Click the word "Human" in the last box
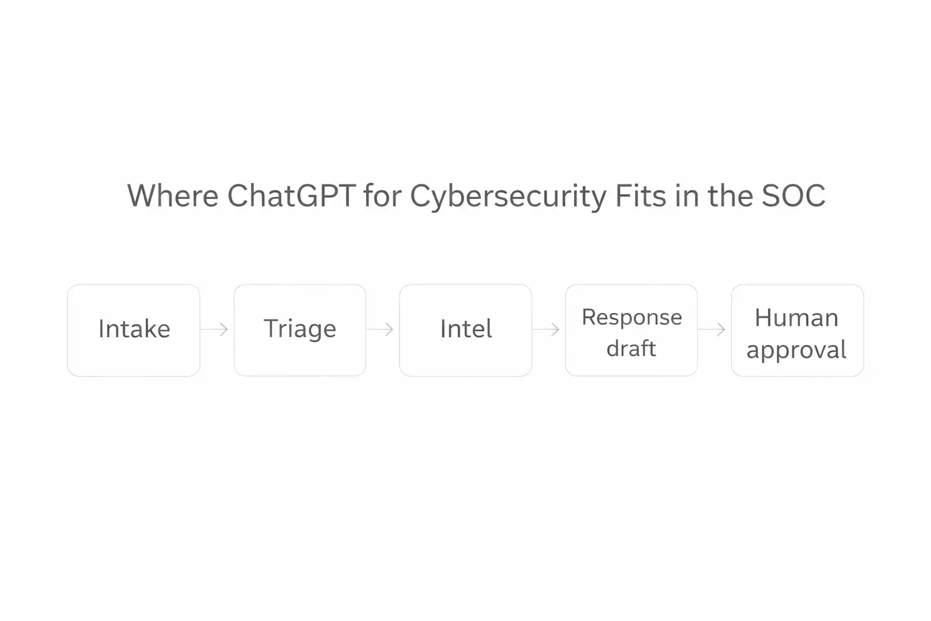This screenshot has height=621, width=931. [796, 318]
